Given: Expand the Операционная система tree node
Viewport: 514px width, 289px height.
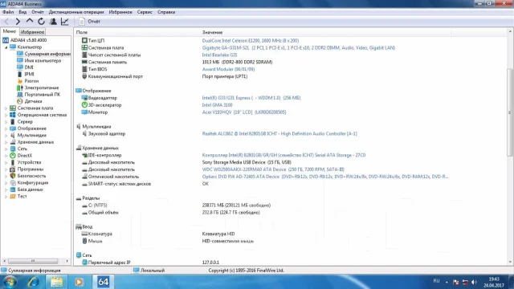Looking at the screenshot, I should tap(6, 115).
